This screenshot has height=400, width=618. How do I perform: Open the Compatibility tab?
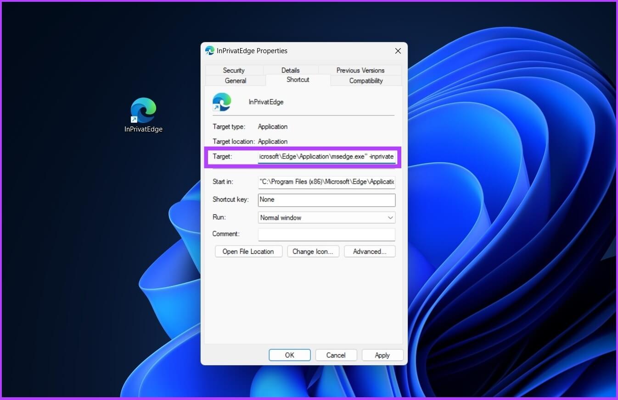click(366, 81)
